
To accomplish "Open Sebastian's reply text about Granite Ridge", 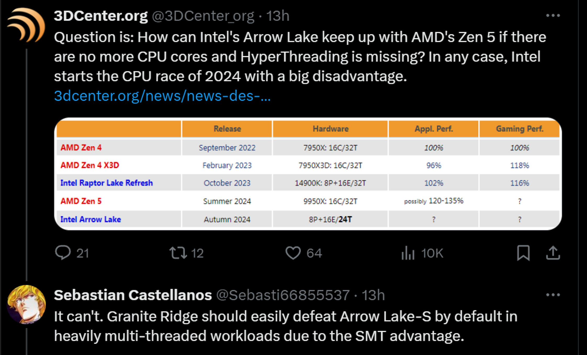I will click(x=286, y=326).
